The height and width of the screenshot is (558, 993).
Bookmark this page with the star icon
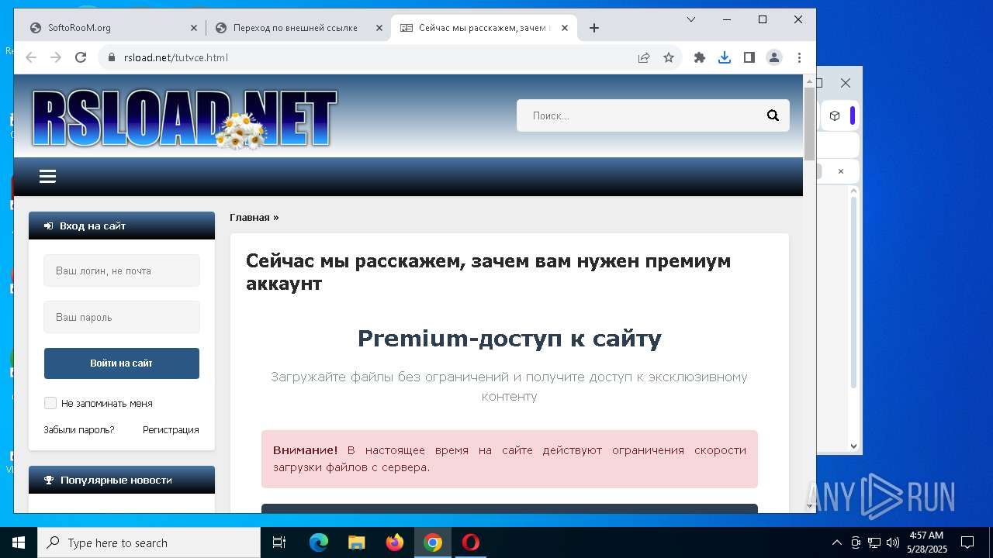[x=669, y=57]
